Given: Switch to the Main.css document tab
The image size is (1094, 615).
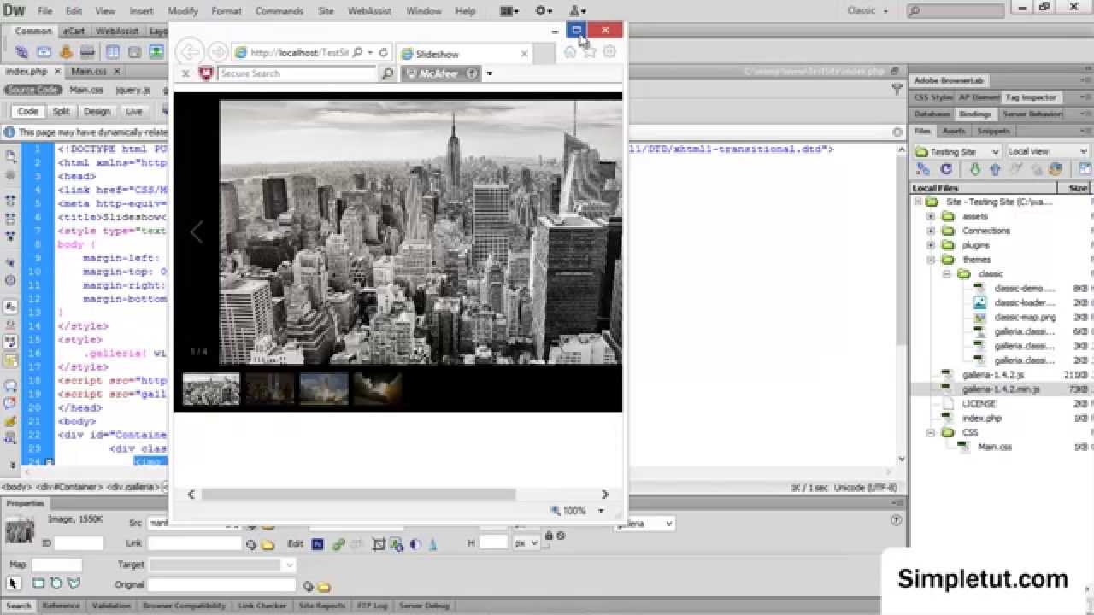Looking at the screenshot, I should pos(89,72).
